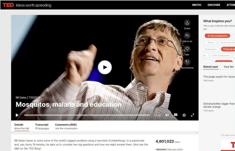Enter fullscreen mode
The image size is (235, 151).
pyautogui.click(x=193, y=115)
